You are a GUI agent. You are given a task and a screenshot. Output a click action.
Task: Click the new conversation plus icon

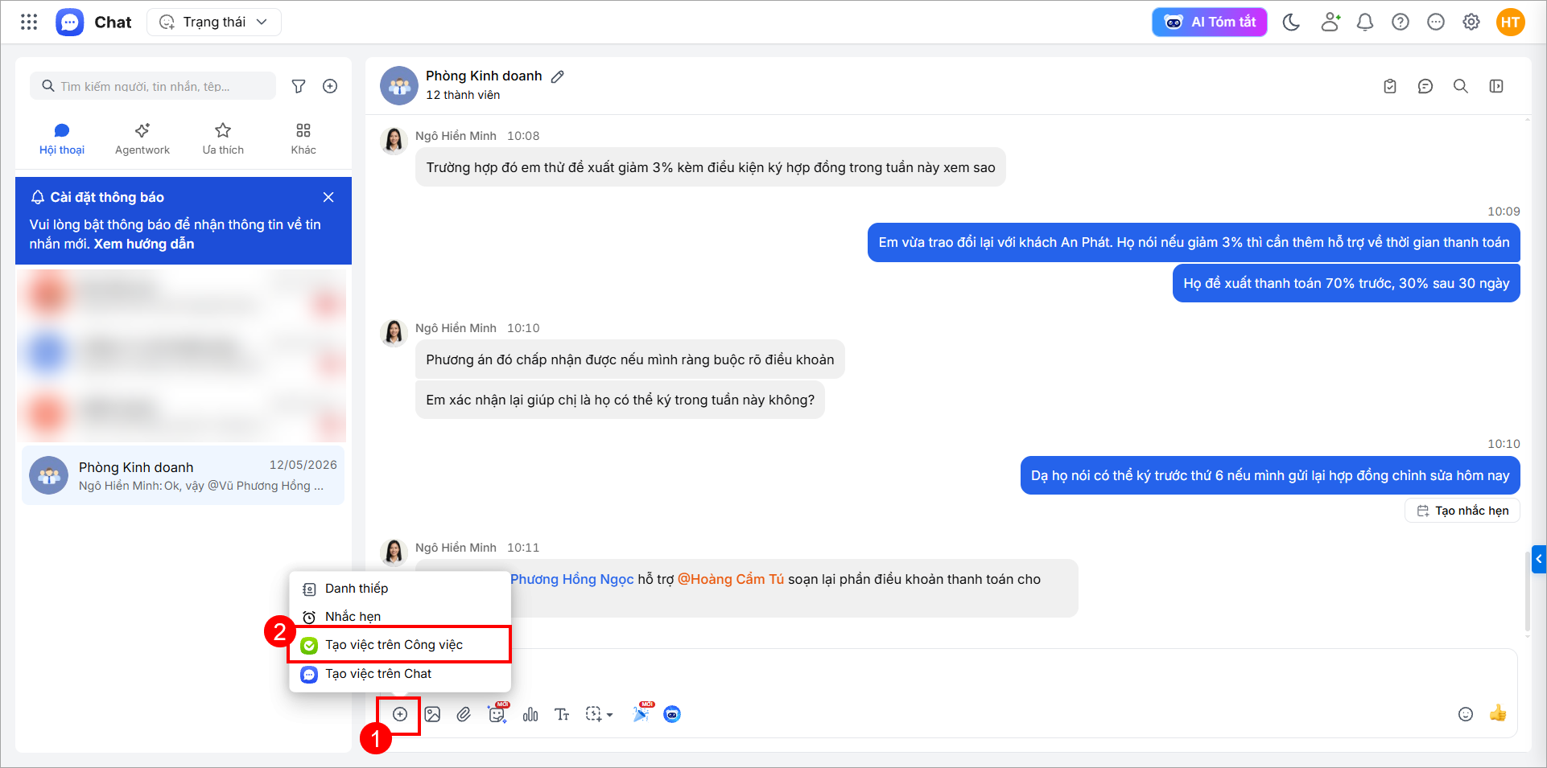pyautogui.click(x=330, y=86)
